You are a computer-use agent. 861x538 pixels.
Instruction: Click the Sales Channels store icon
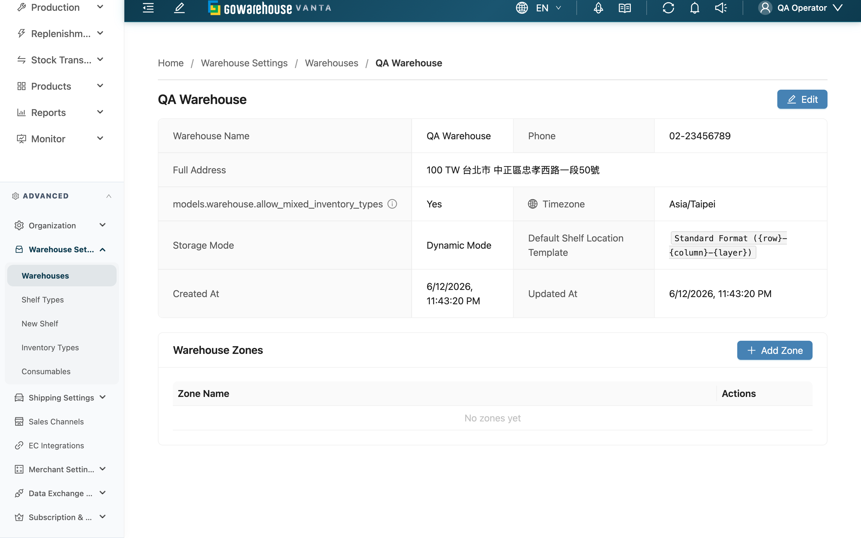[19, 421]
